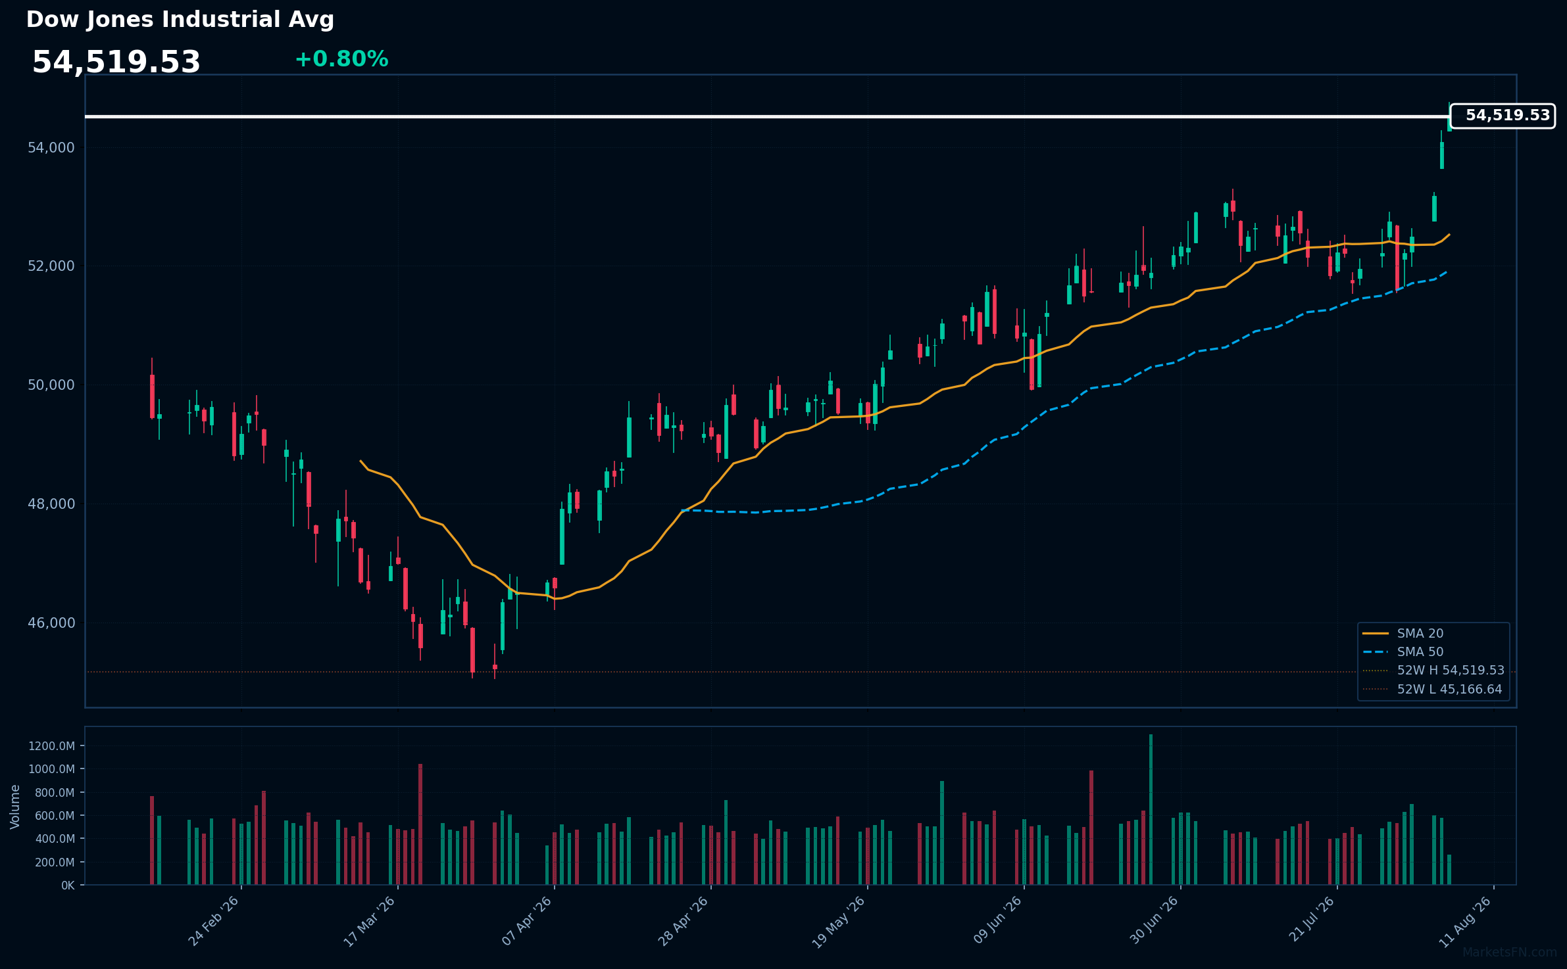Click the 17 Mar '26 date label
The height and width of the screenshot is (969, 1567).
pyautogui.click(x=370, y=922)
